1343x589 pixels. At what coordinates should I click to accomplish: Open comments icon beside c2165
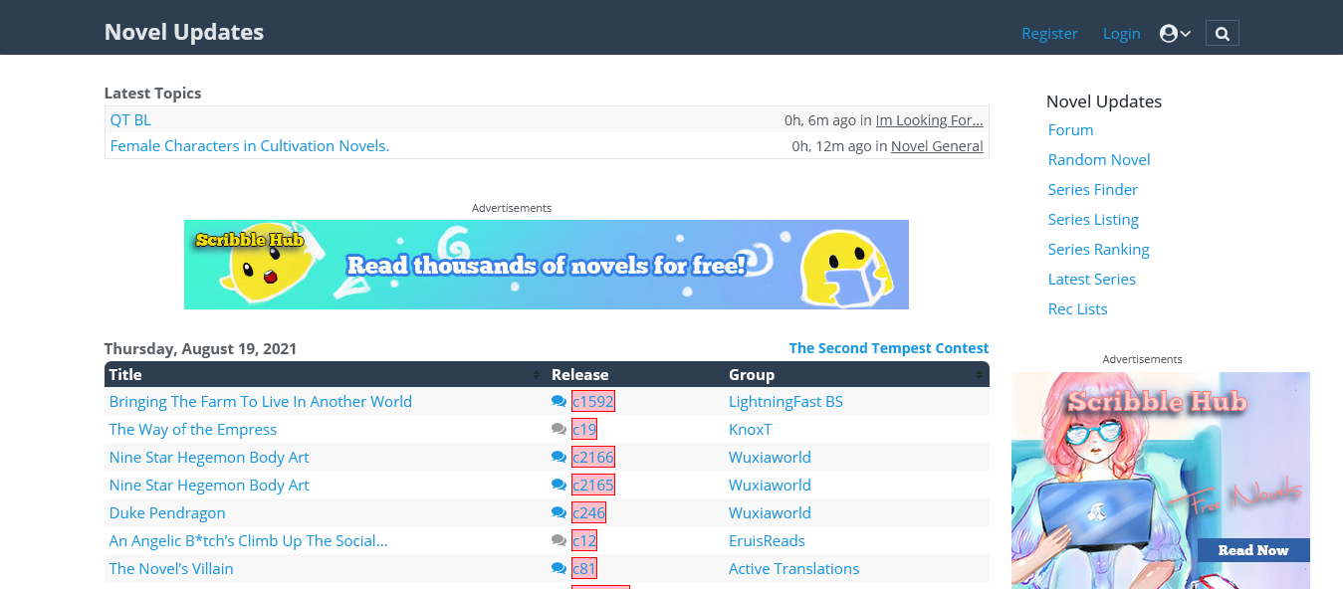[559, 486]
